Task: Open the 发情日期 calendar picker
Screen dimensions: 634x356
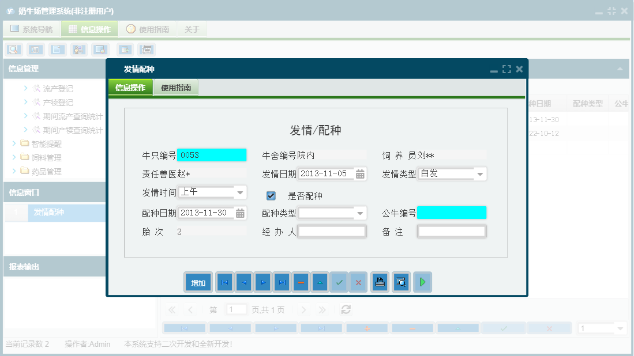Action: [358, 173]
